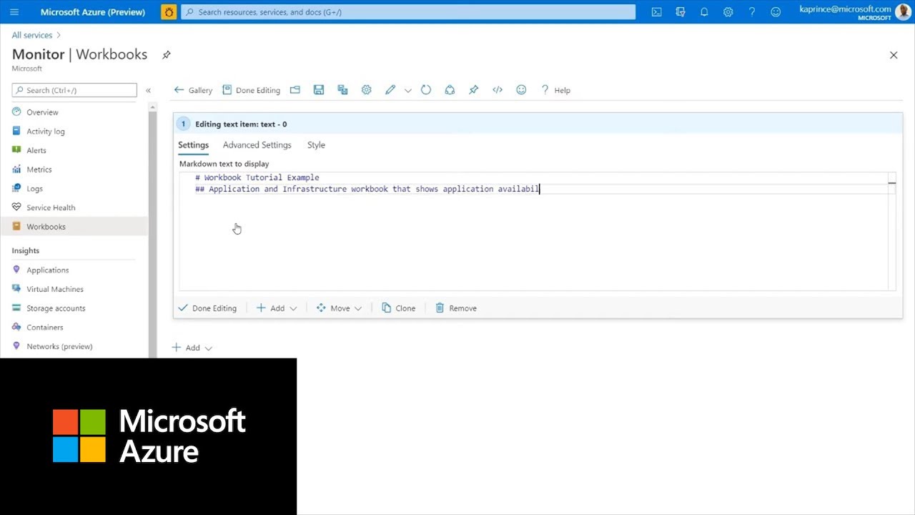Click the Open folder icon in toolbar
This screenshot has height=515, width=915.
pyautogui.click(x=295, y=90)
